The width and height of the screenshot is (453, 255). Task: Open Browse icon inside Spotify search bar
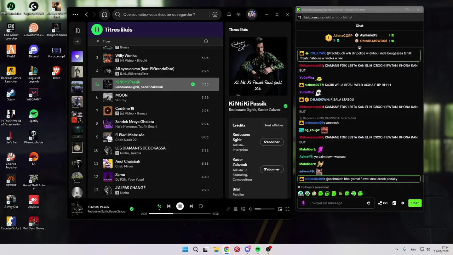215,15
